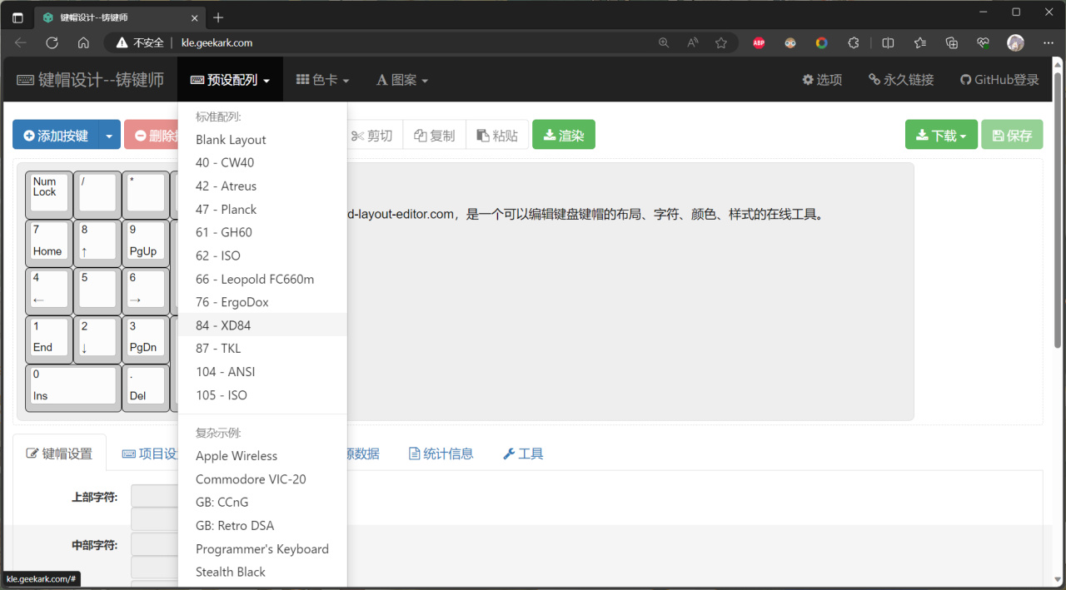
Task: Switch to 键帽设置 tab
Action: pyautogui.click(x=59, y=454)
